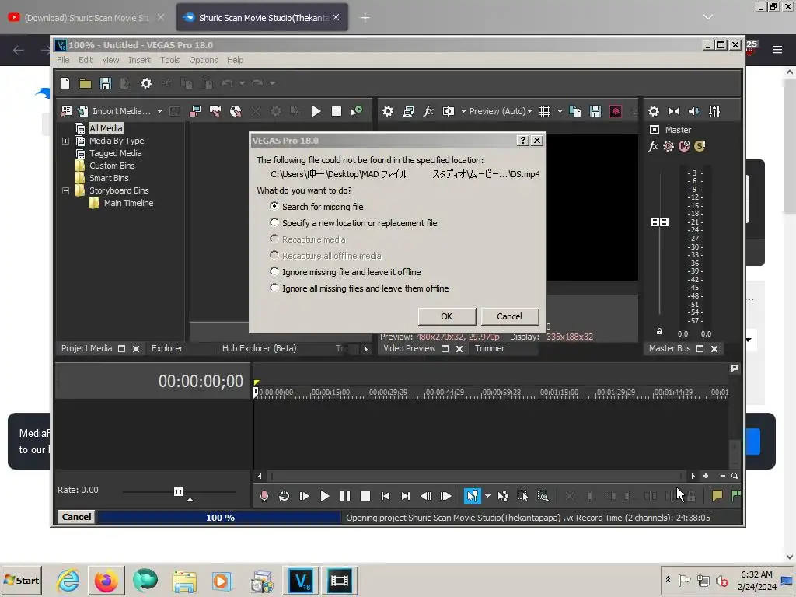The width and height of the screenshot is (796, 597).
Task: Open Master Bus audio properties gear icon
Action: [x=654, y=111]
